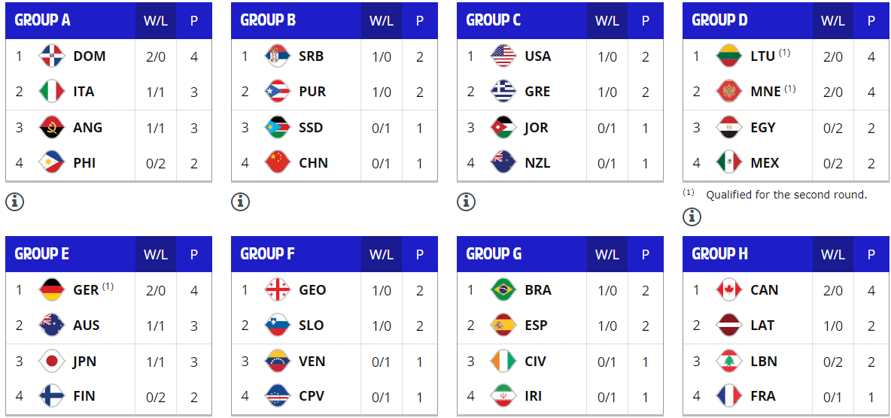
Task: Open the info icon below Group D
Action: [x=692, y=217]
